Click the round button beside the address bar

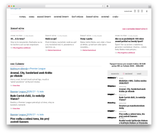(x=107, y=6)
